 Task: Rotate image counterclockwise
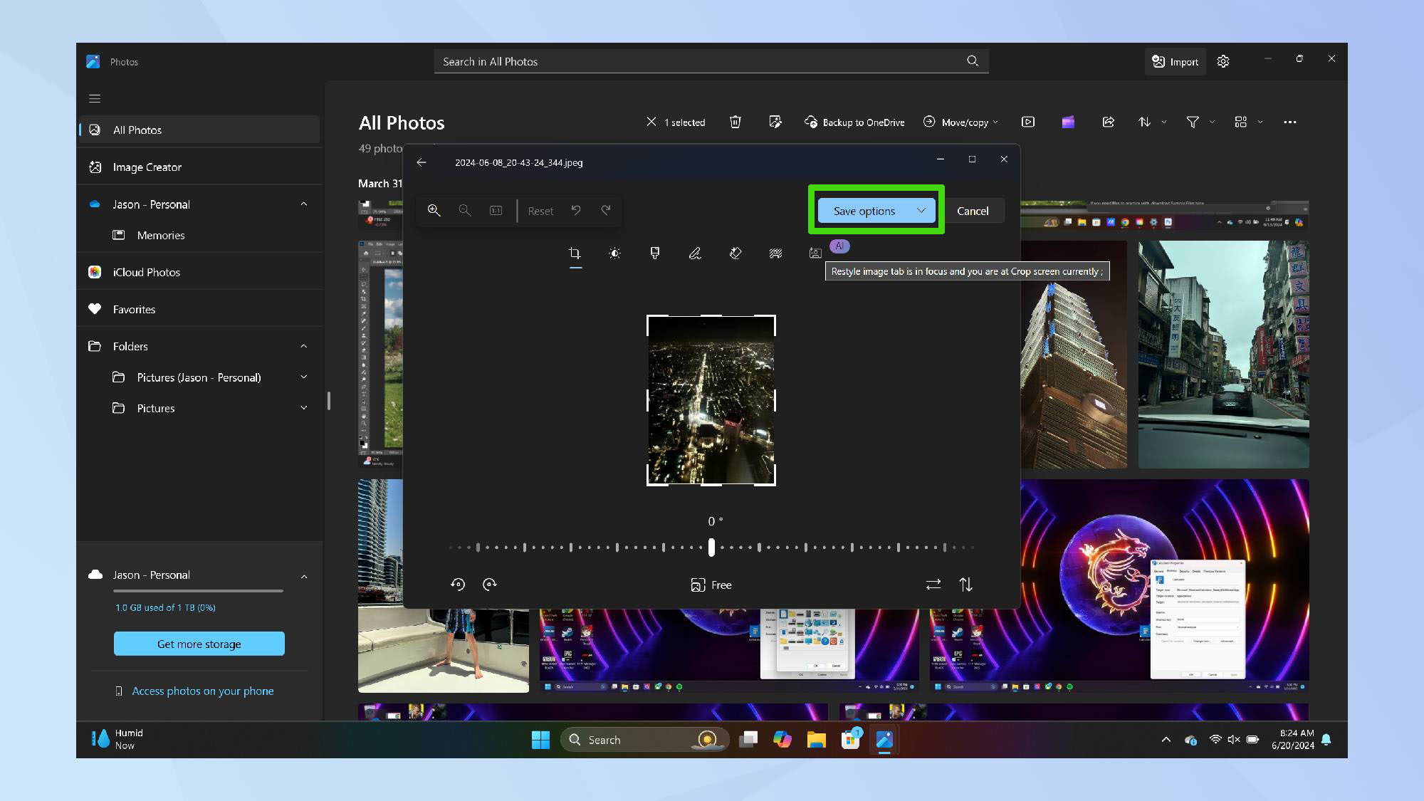coord(458,585)
